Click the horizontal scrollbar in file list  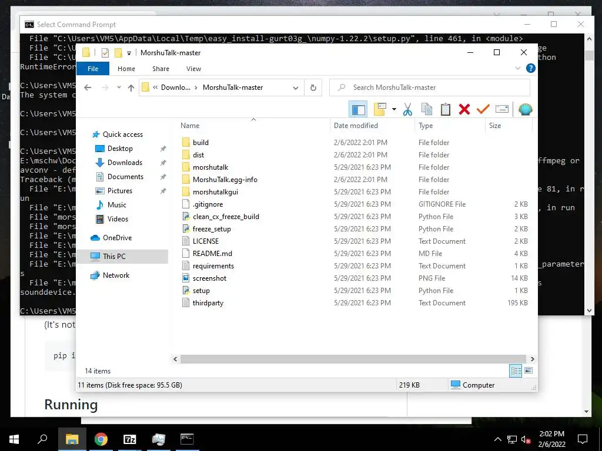point(353,359)
